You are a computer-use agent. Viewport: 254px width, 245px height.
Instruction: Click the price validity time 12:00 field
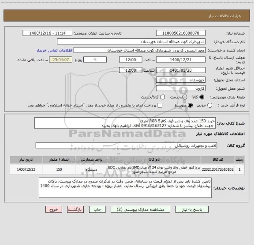click(131, 70)
